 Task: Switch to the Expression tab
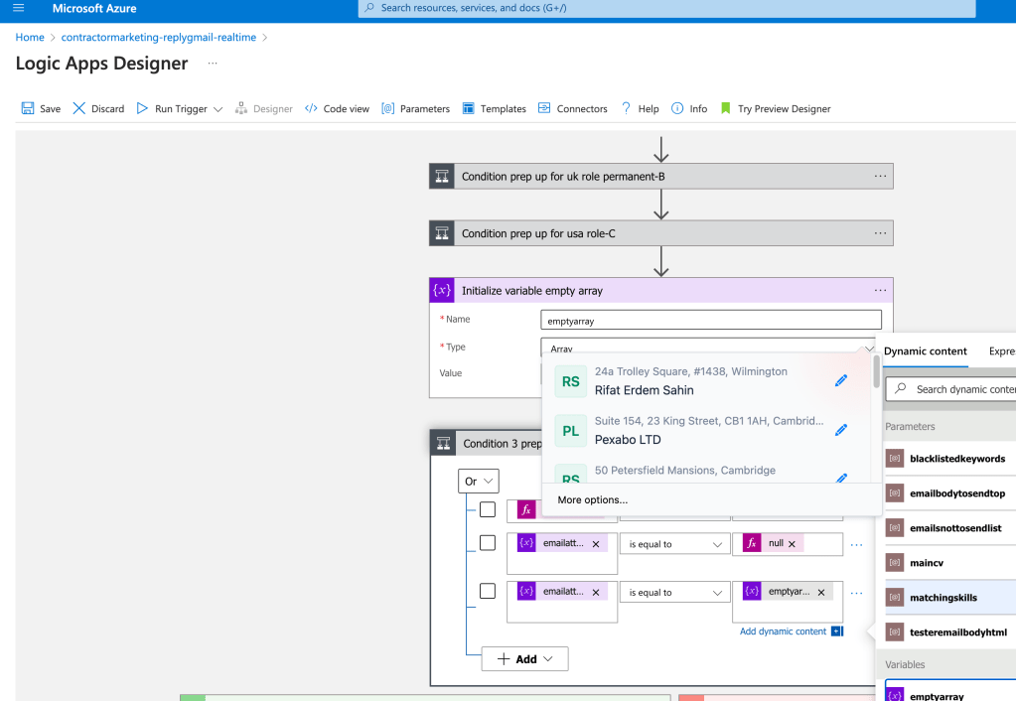point(1002,351)
